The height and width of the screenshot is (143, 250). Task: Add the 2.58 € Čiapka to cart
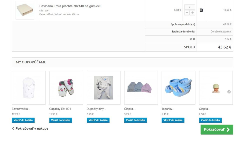(210, 120)
